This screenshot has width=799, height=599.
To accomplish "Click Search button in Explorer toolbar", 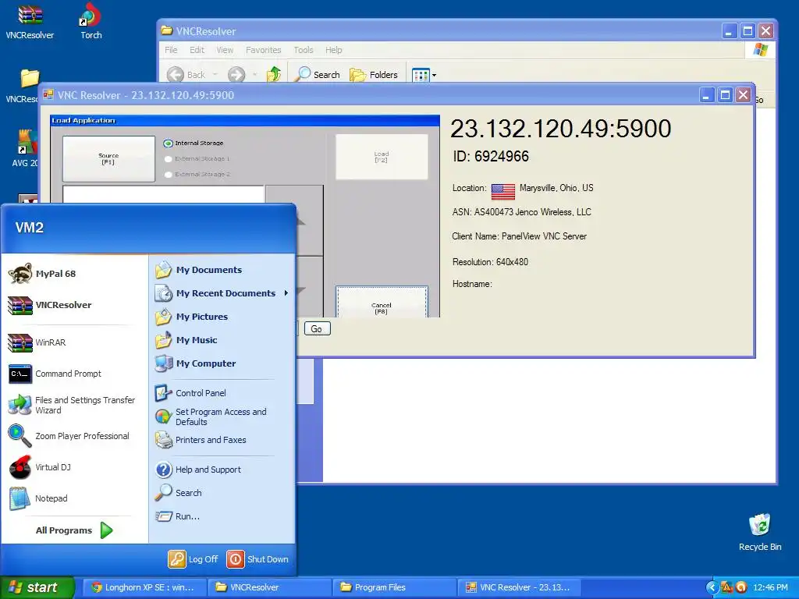I will (318, 75).
